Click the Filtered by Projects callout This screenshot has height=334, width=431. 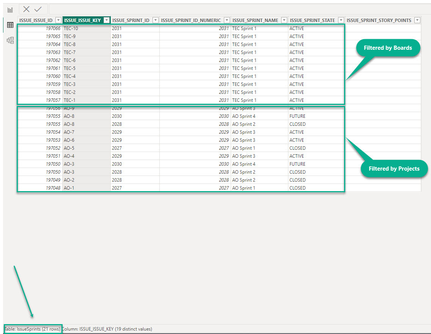[394, 168]
